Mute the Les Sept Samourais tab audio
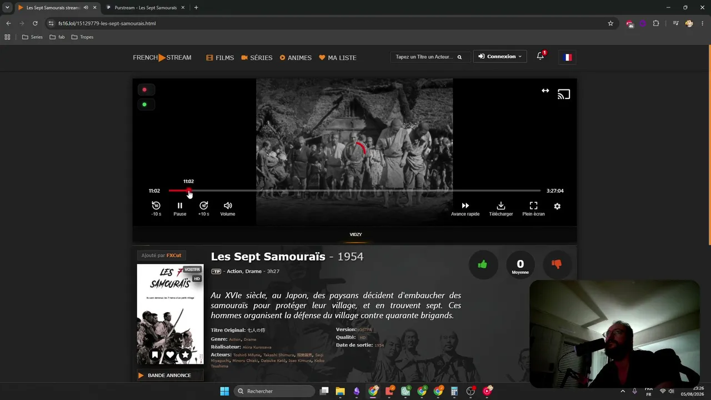 [x=86, y=8]
